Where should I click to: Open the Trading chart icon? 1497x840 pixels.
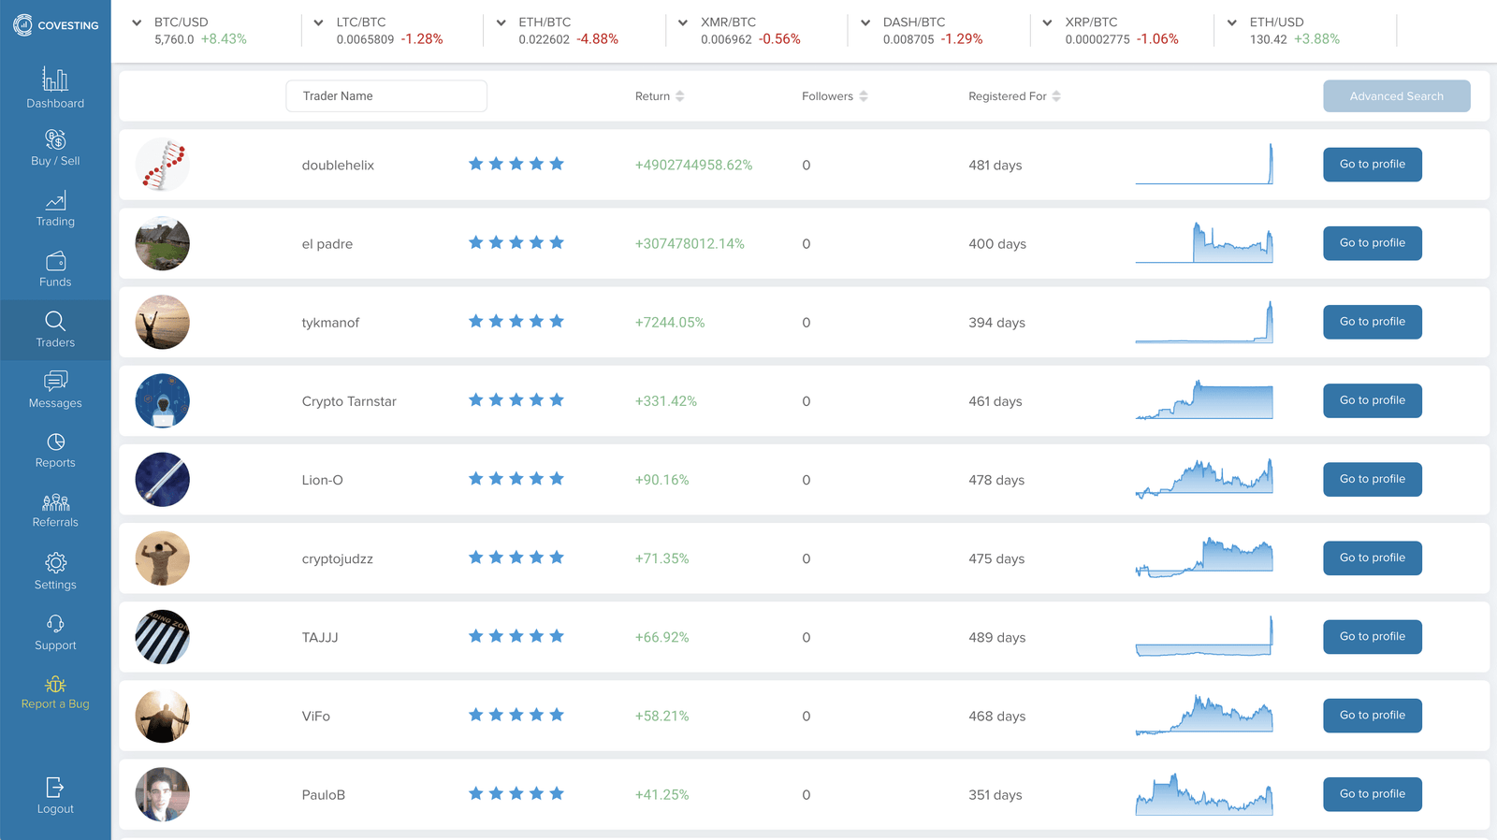pos(55,201)
